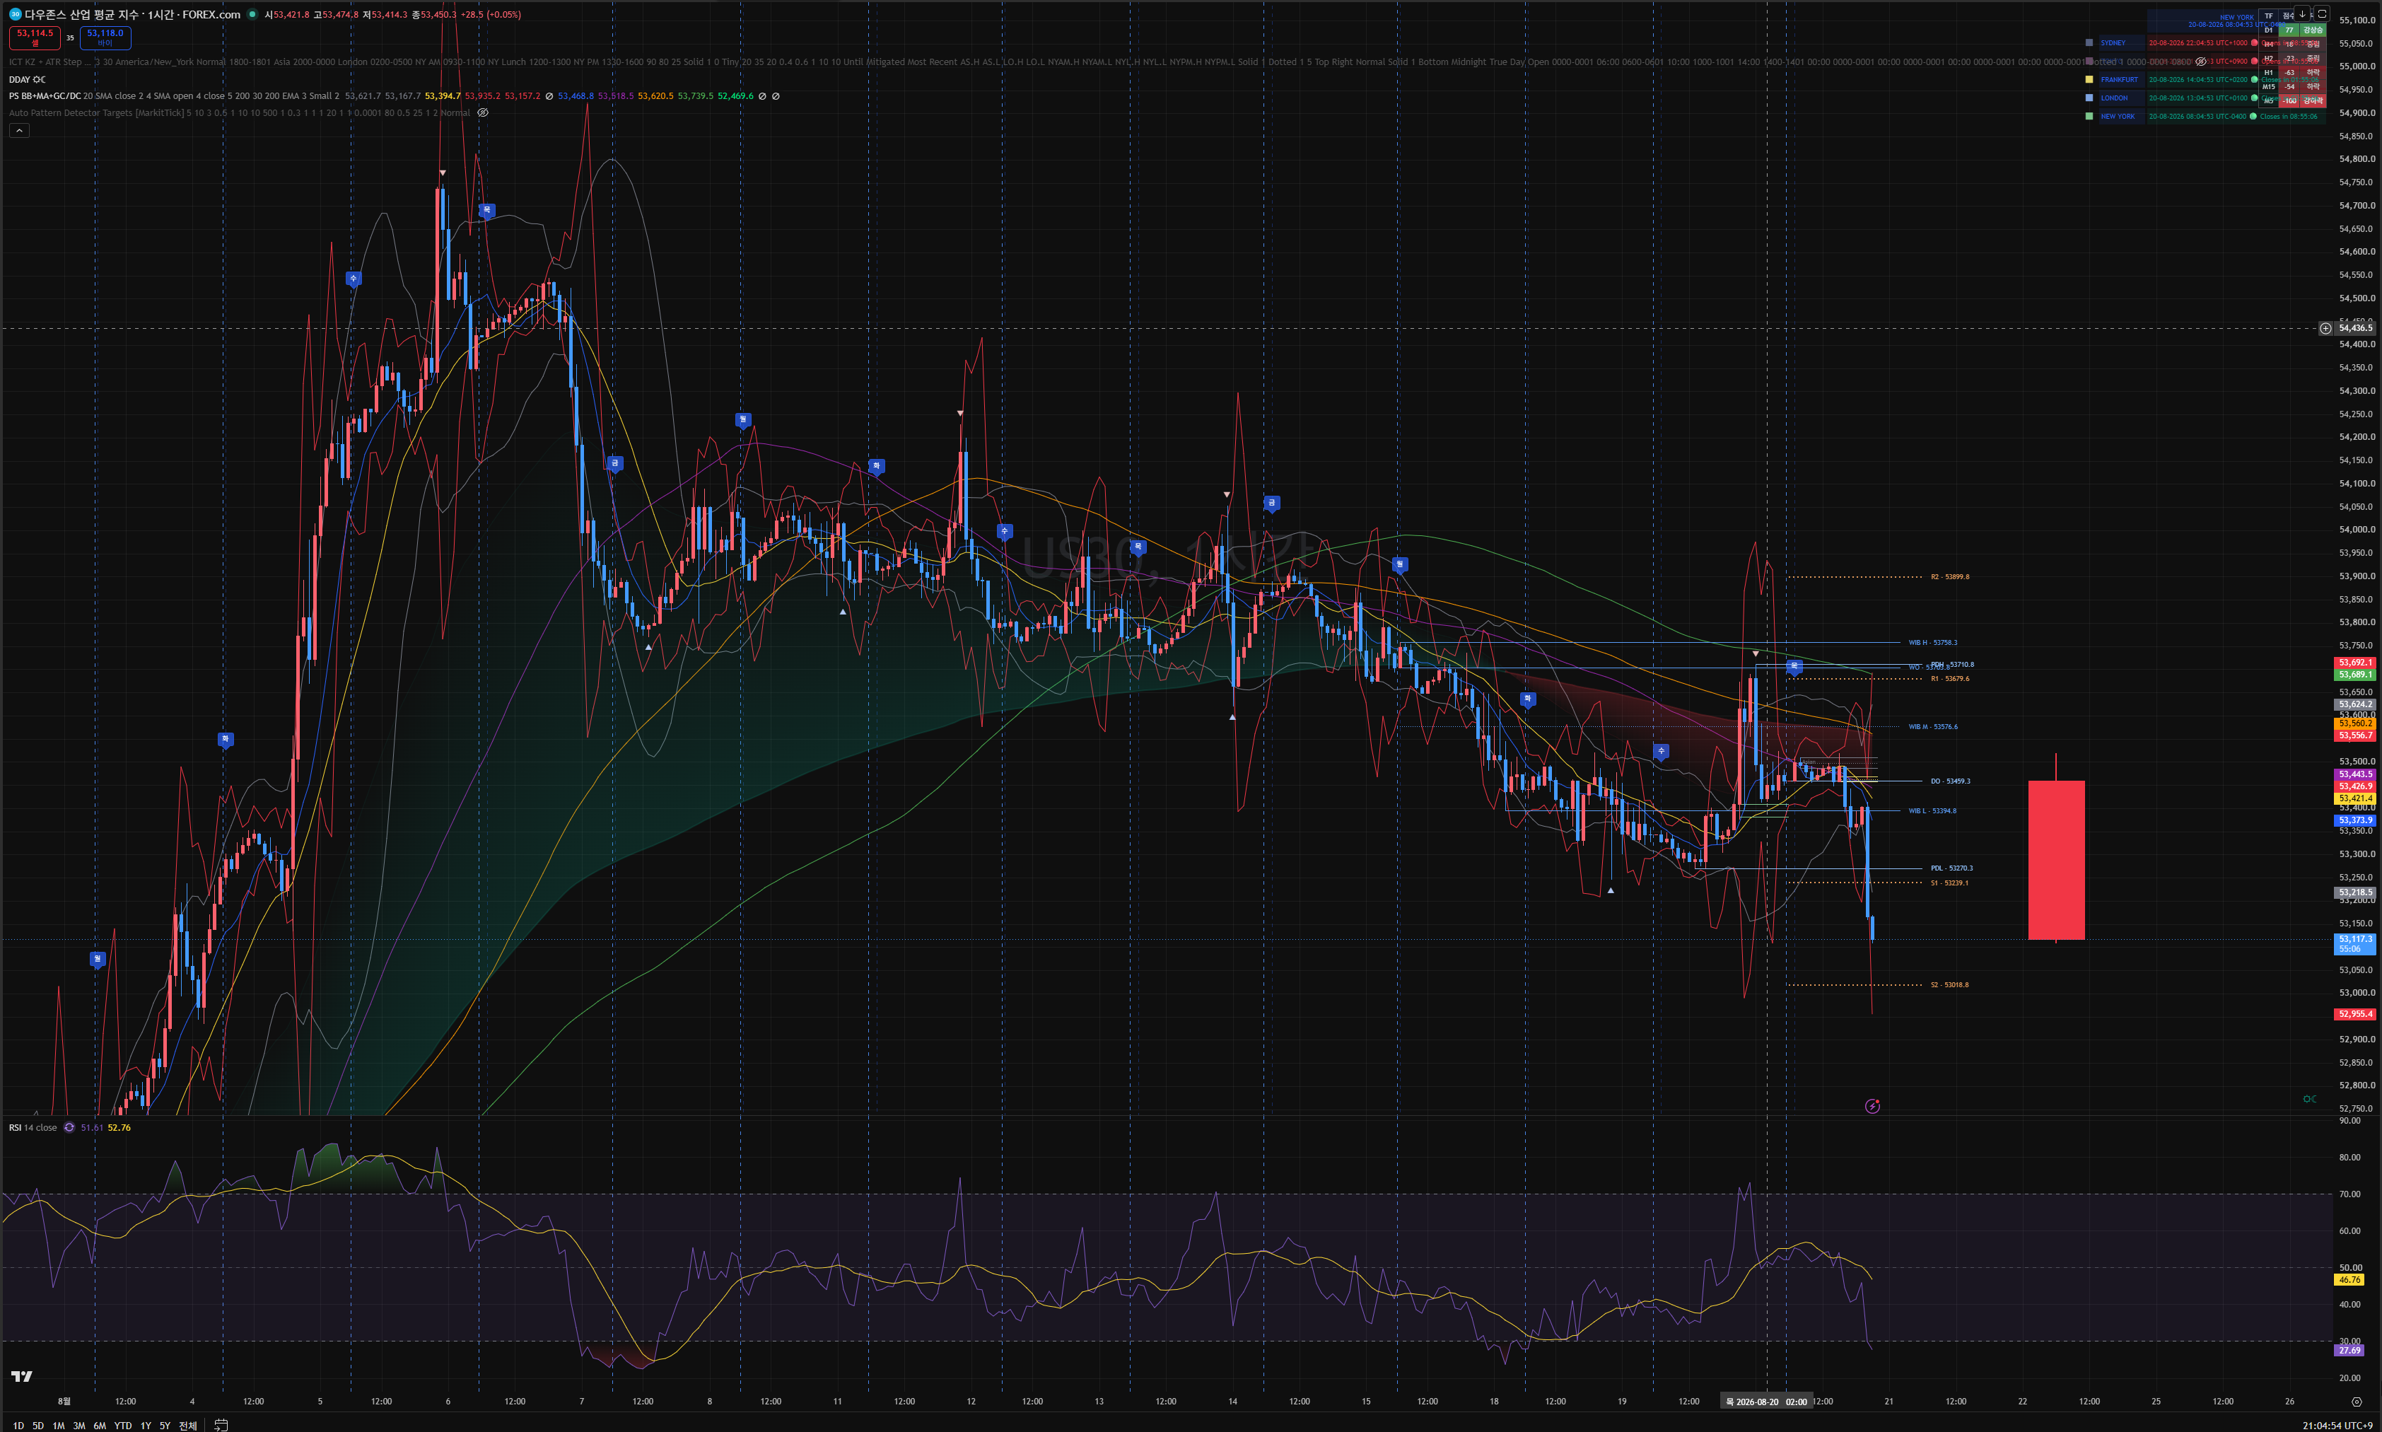Select the ICT KZ + ATR Step indicator legend
This screenshot has height=1432, width=2382.
(50, 62)
